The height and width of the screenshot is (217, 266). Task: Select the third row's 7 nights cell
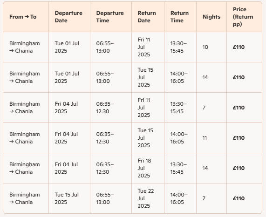click(x=204, y=108)
